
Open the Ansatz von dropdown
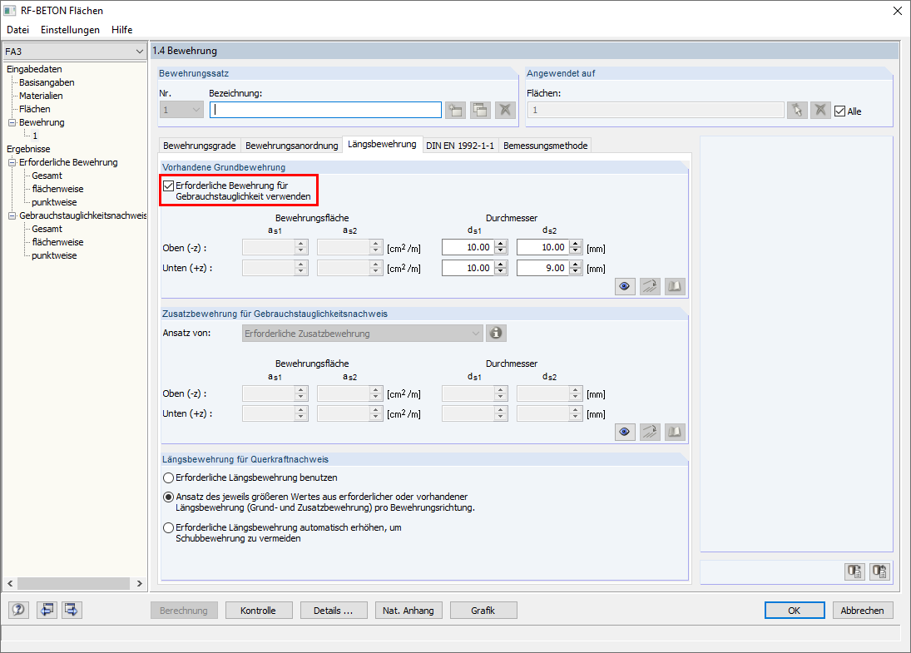click(475, 334)
